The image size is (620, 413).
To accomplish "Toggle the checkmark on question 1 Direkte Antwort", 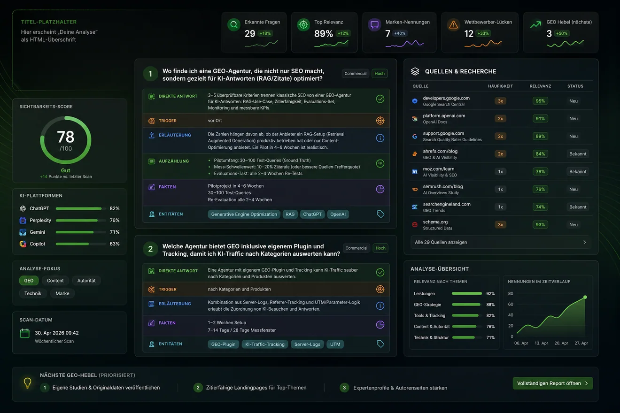I will point(380,99).
